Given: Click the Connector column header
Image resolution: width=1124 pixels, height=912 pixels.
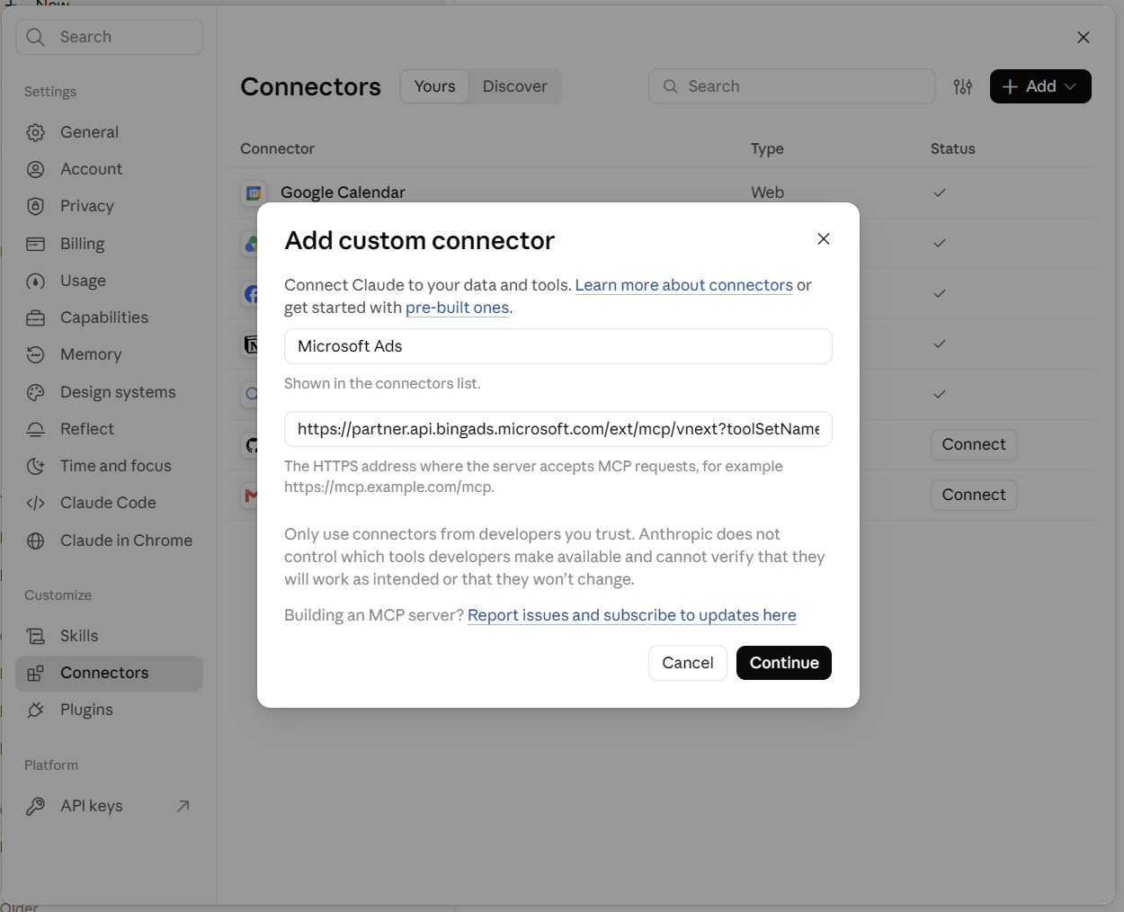Looking at the screenshot, I should (277, 148).
